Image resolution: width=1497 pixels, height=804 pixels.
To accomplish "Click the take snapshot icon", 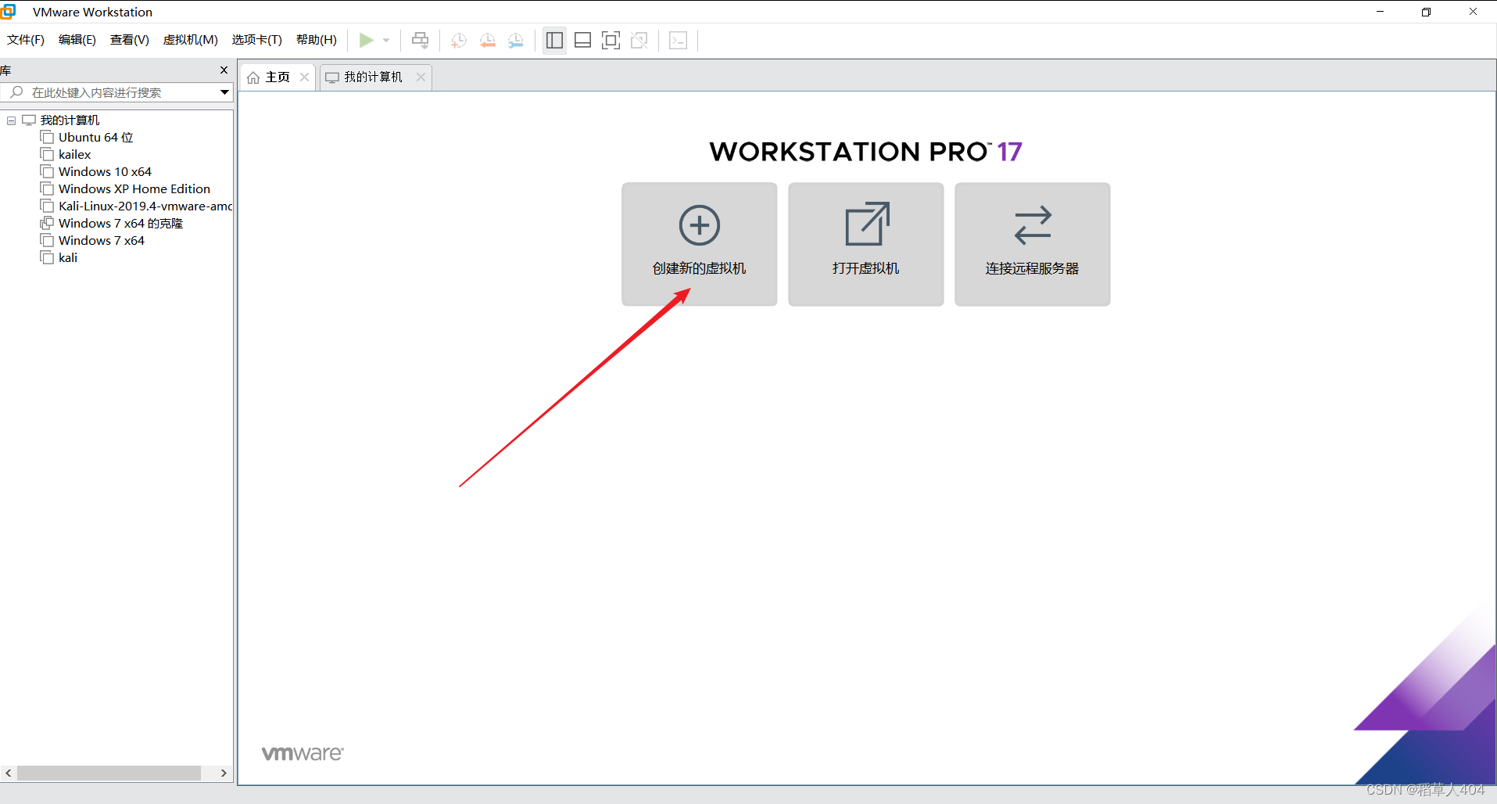I will click(459, 40).
